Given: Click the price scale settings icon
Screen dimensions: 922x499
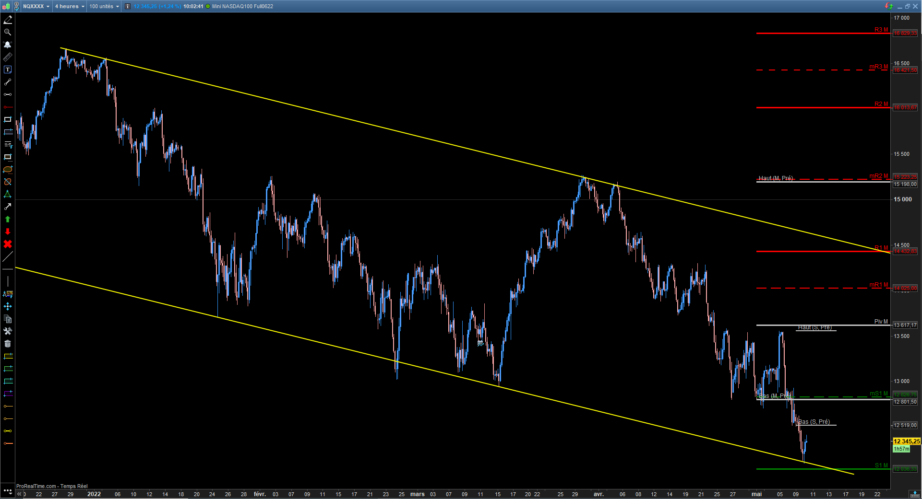Looking at the screenshot, I should pyautogui.click(x=915, y=494).
